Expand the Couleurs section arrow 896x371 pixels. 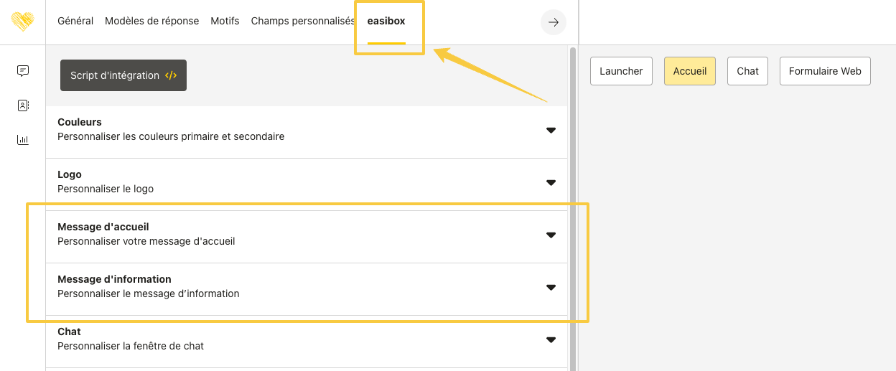[x=551, y=130]
